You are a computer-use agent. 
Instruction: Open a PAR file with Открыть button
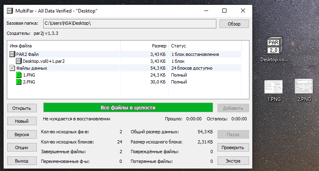tap(22, 108)
